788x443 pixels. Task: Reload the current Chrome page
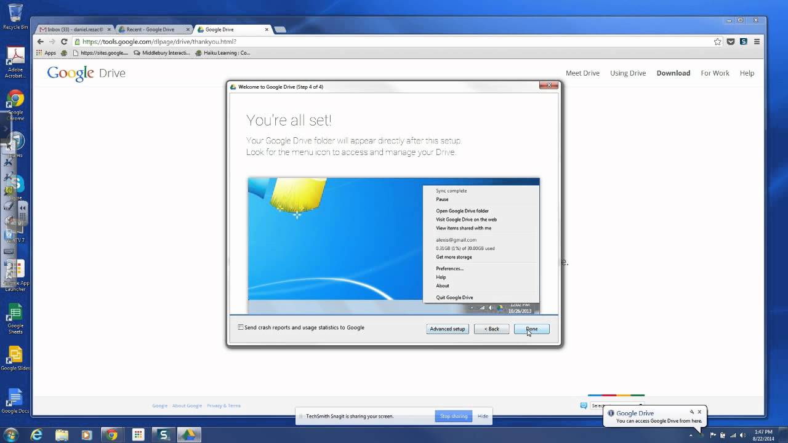[64, 42]
